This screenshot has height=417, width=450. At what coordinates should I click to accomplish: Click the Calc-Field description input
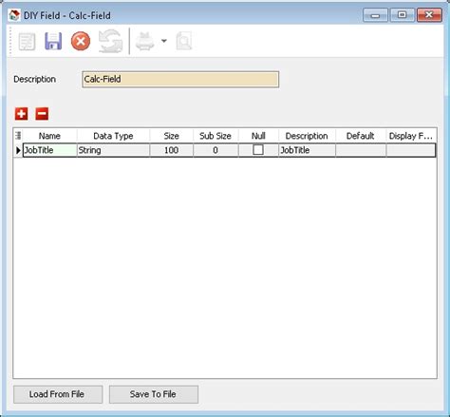pos(180,79)
